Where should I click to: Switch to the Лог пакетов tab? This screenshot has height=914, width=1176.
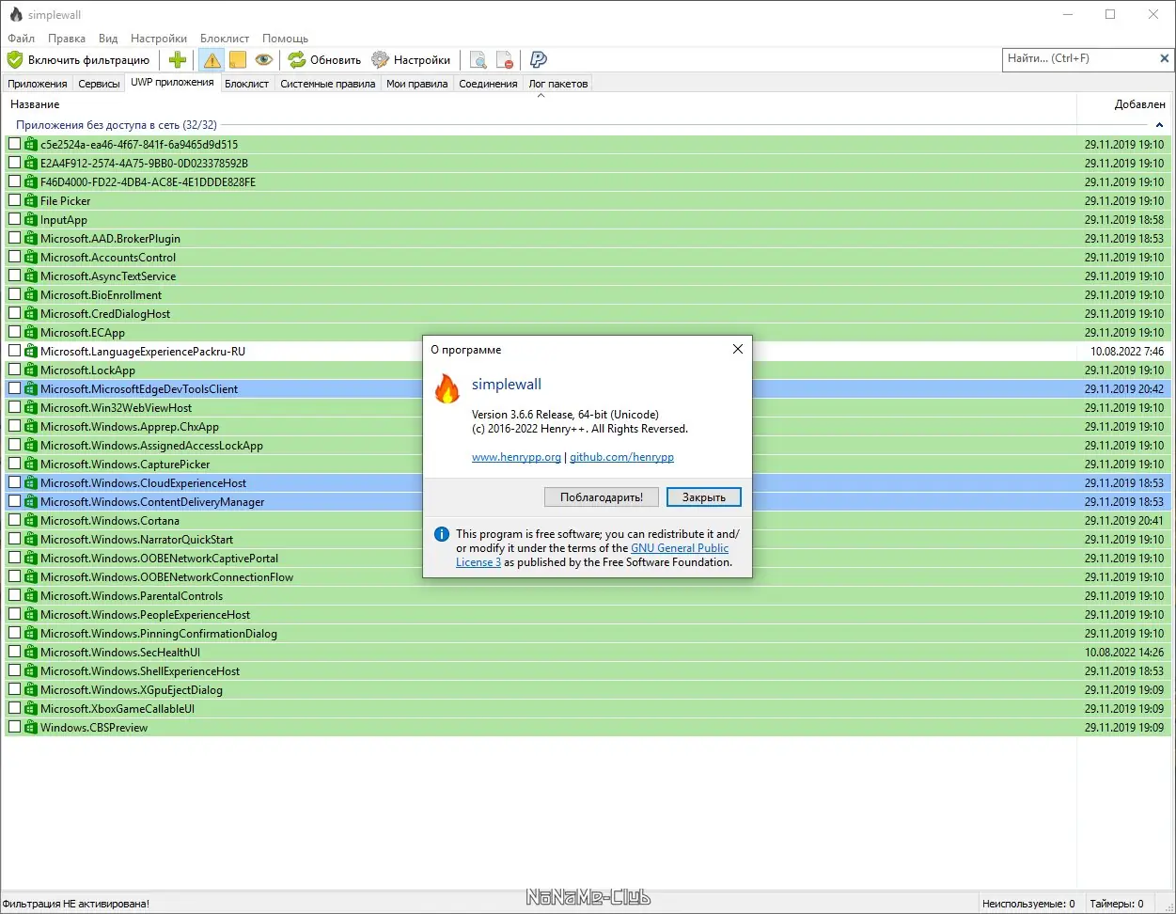click(x=558, y=84)
